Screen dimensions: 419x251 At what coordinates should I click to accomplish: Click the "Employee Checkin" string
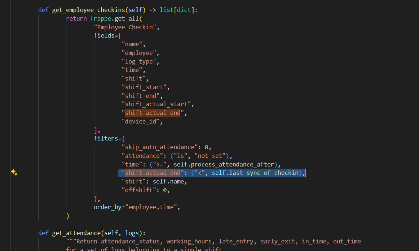(x=126, y=27)
